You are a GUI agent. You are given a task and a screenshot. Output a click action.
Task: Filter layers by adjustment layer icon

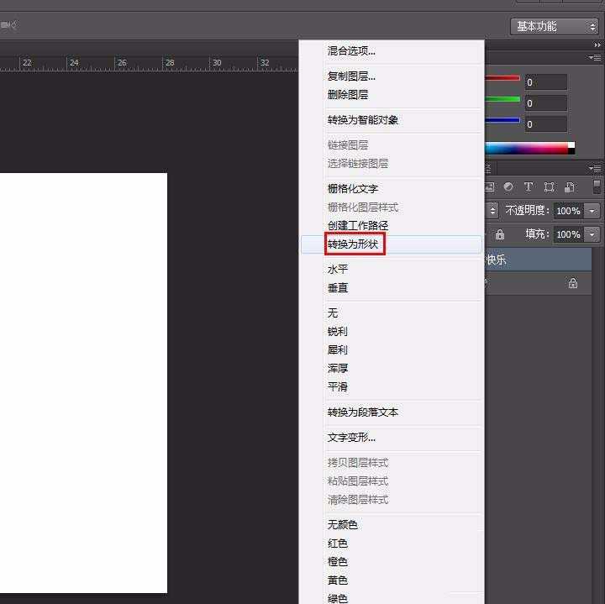pyautogui.click(x=508, y=186)
